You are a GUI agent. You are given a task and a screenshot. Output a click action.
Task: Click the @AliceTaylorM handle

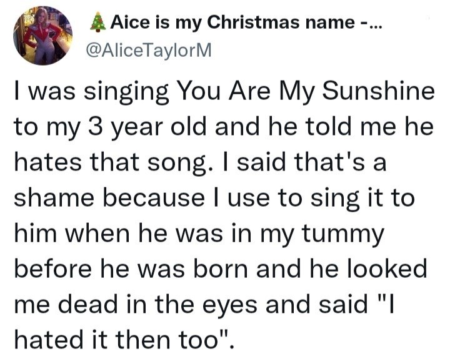tap(152, 52)
